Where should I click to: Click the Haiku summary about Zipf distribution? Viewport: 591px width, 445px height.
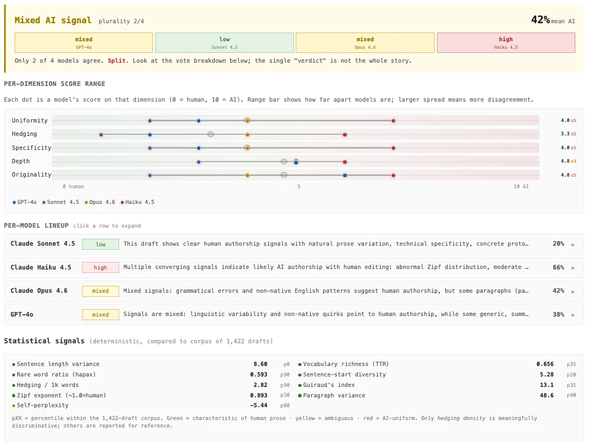[326, 267]
